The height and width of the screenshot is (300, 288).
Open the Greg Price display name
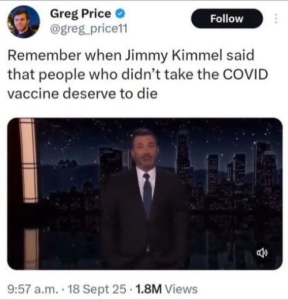pyautogui.click(x=80, y=14)
